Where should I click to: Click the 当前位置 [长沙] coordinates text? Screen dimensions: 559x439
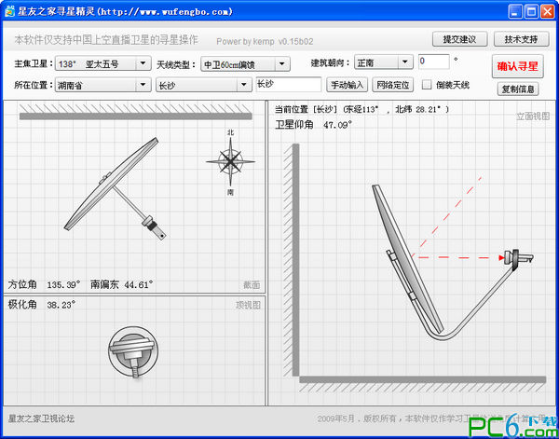pyautogui.click(x=361, y=109)
